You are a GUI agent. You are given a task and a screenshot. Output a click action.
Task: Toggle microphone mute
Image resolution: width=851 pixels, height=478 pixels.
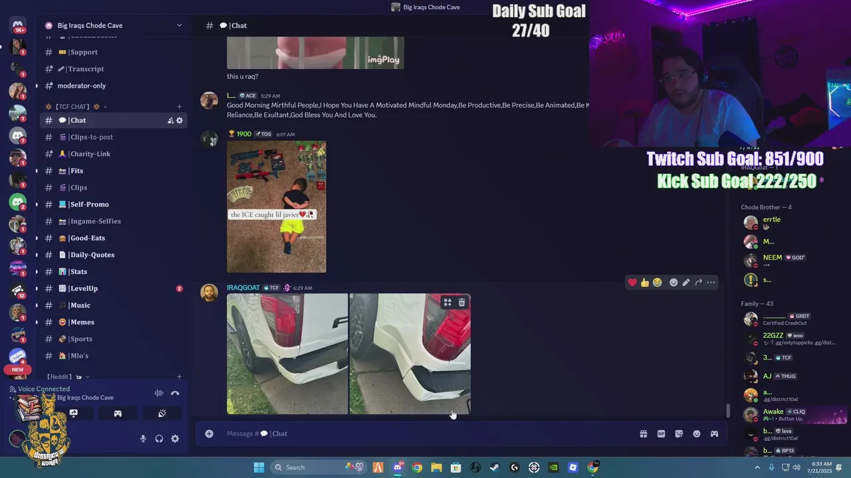[143, 439]
